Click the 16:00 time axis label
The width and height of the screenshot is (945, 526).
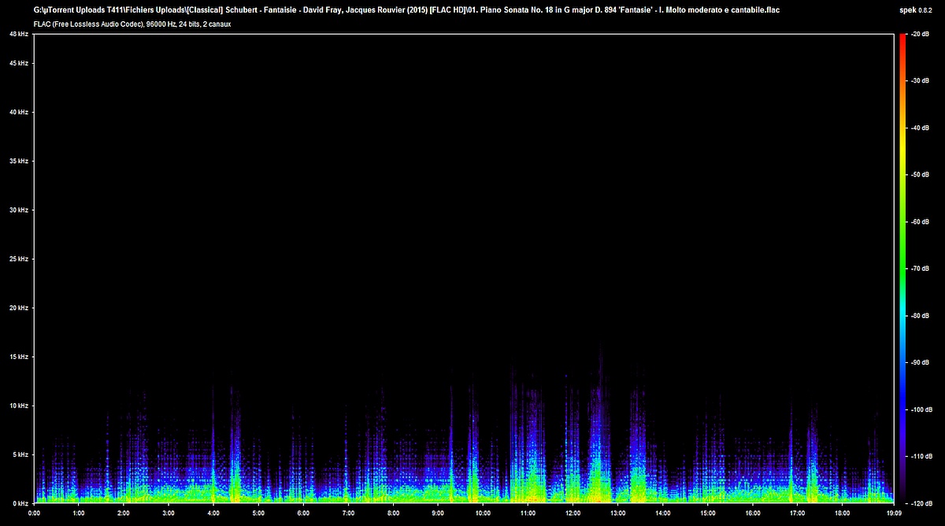(753, 513)
